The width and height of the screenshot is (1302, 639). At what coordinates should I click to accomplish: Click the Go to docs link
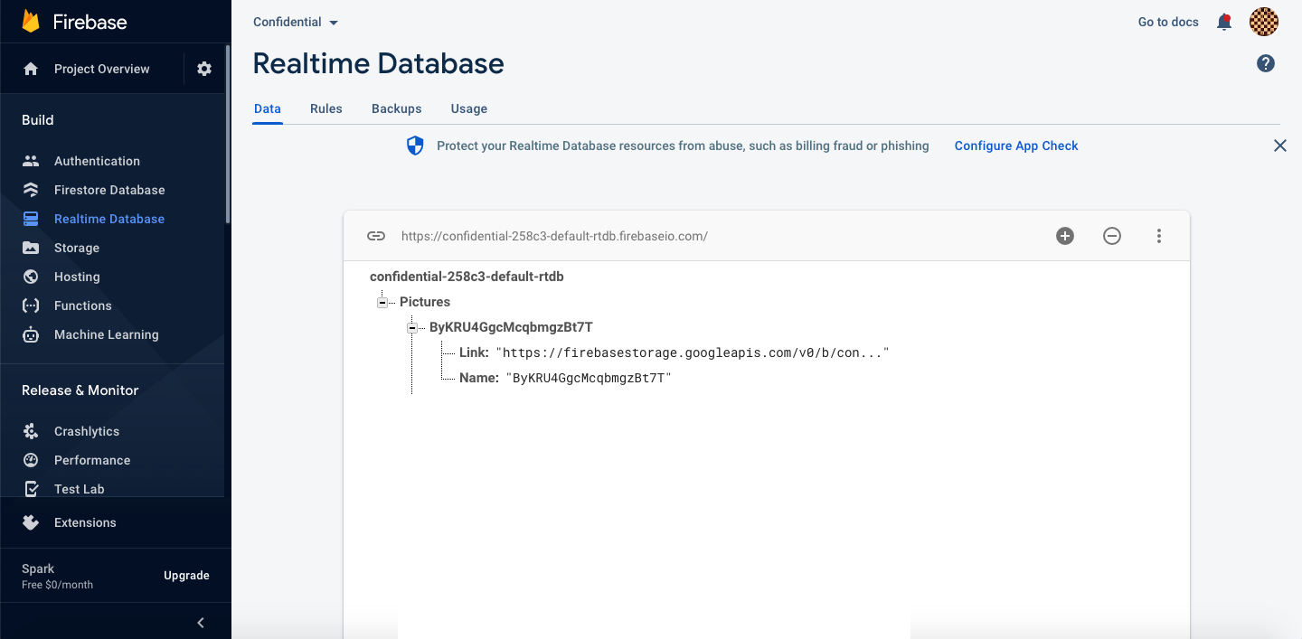click(x=1168, y=22)
